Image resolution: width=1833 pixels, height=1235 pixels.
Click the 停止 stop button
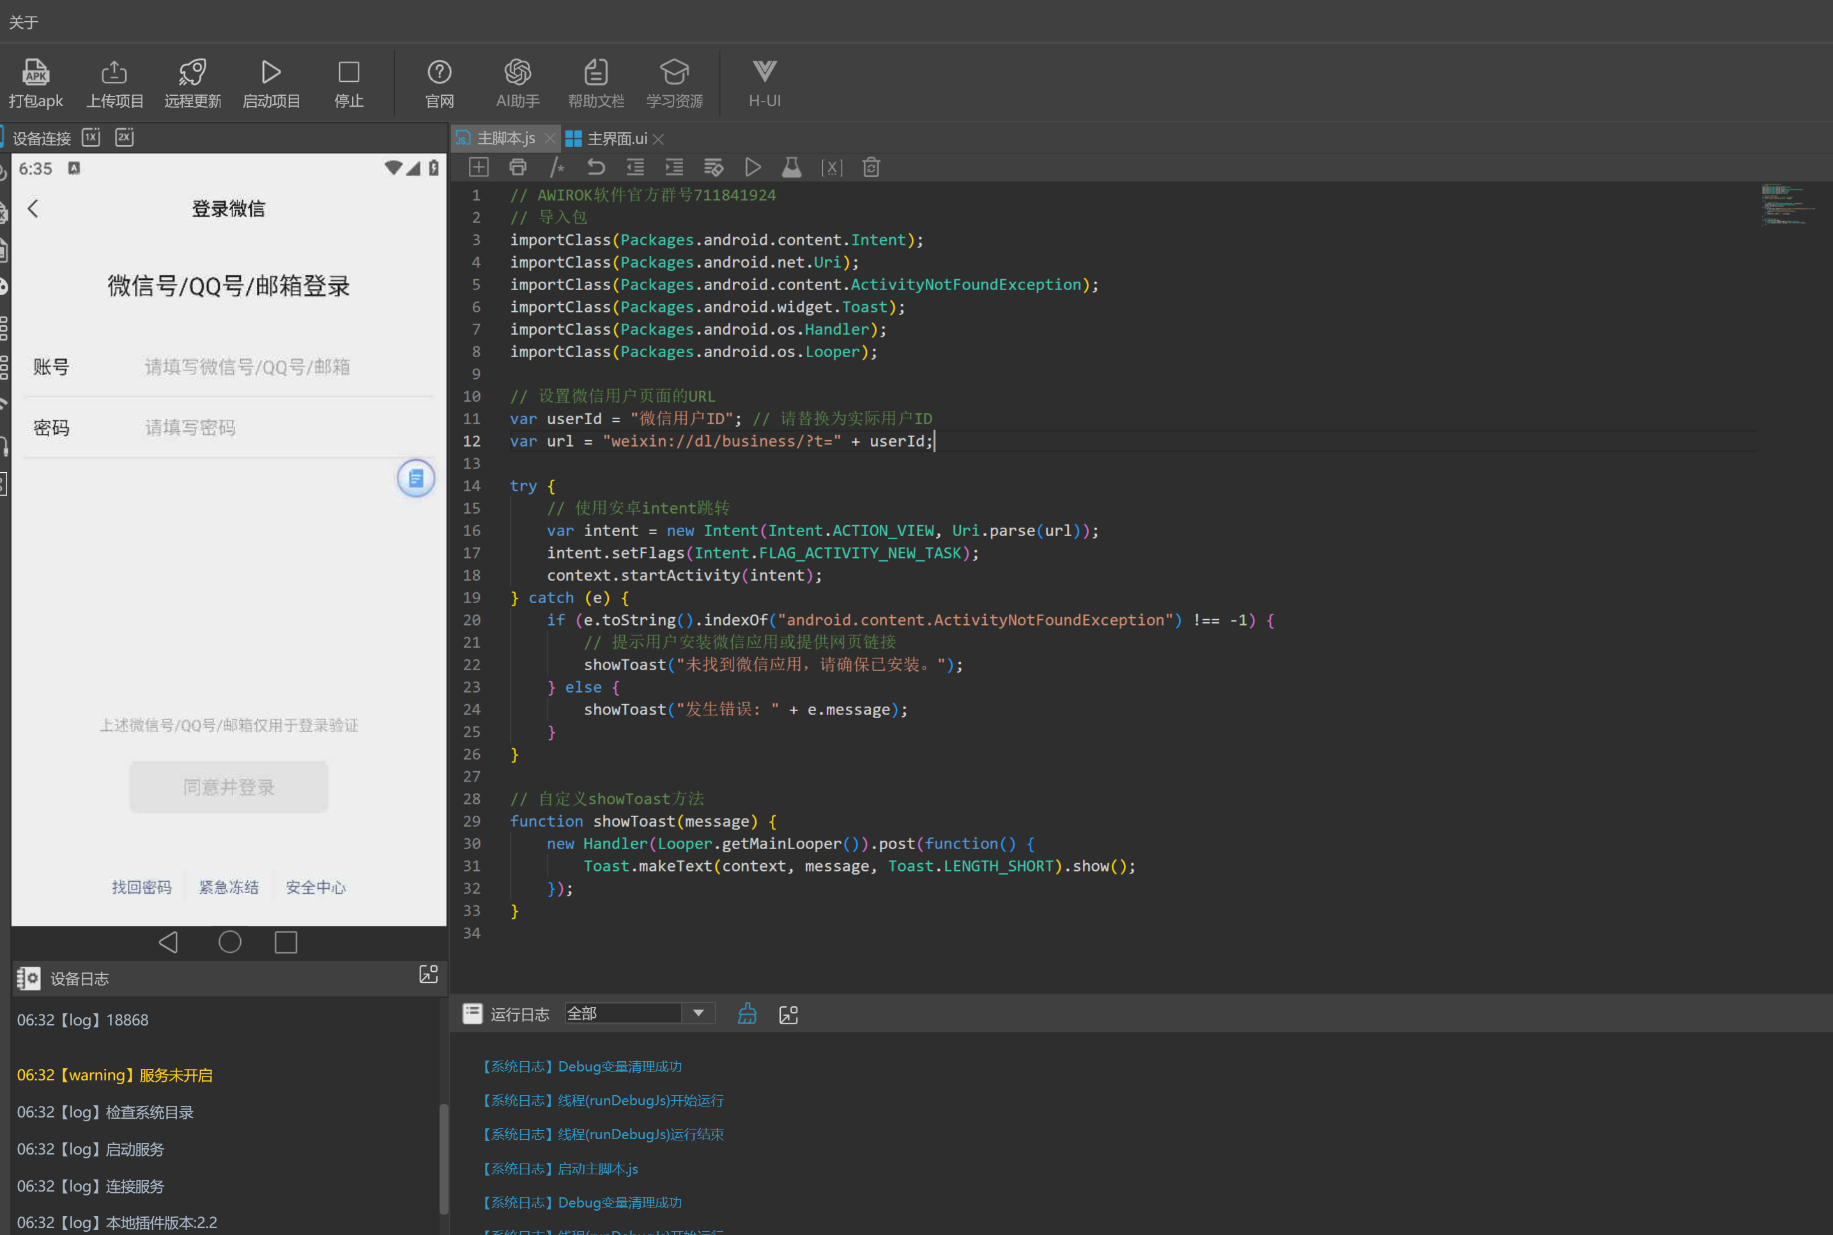pyautogui.click(x=349, y=82)
